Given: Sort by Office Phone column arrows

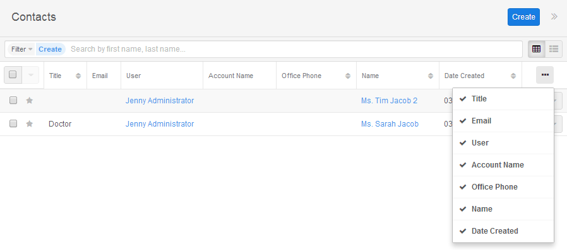Looking at the screenshot, I should (x=348, y=76).
